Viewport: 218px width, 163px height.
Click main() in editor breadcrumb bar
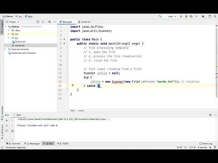click(81, 110)
